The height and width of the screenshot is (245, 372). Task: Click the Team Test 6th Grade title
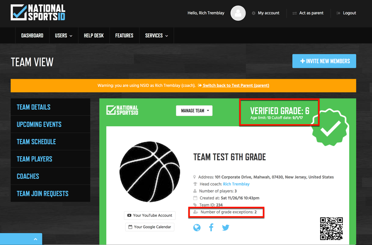pyautogui.click(x=230, y=157)
